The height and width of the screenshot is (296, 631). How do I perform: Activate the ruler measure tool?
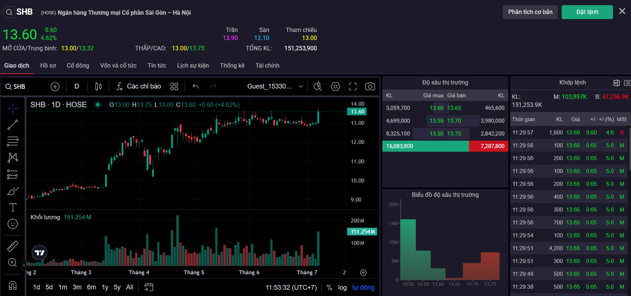pos(13,246)
